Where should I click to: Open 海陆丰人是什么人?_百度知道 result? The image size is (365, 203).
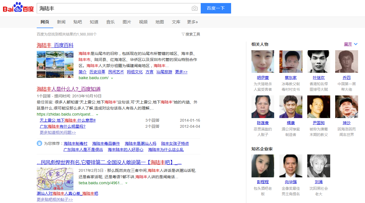pyautogui.click(x=69, y=89)
